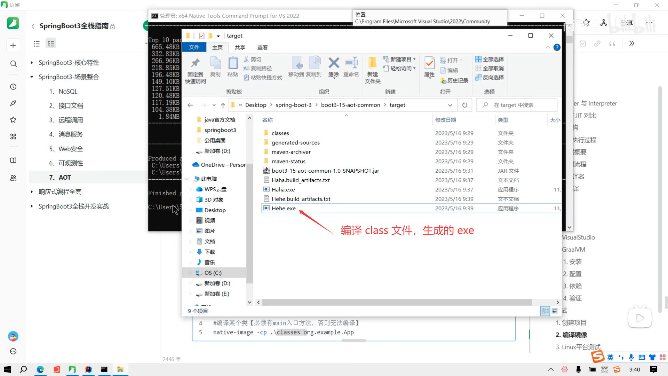The height and width of the screenshot is (376, 668).
Task: Click the refresh button beside address bar
Action: [464, 105]
